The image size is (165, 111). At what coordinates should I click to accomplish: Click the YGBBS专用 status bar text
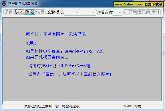coord(134,106)
